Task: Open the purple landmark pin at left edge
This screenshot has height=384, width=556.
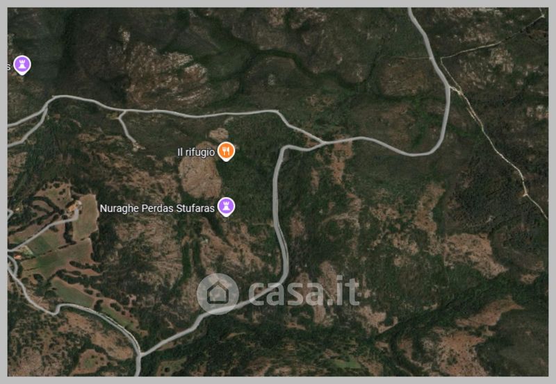Action: tap(22, 65)
